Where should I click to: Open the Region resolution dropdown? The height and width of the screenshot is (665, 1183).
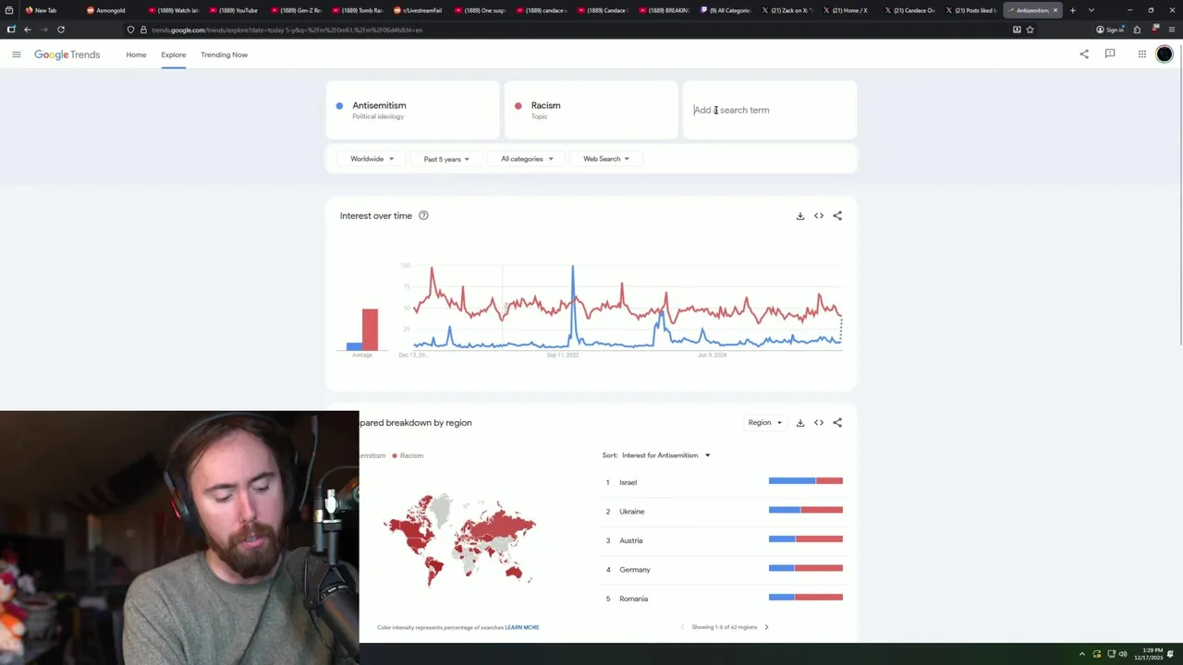pos(764,423)
